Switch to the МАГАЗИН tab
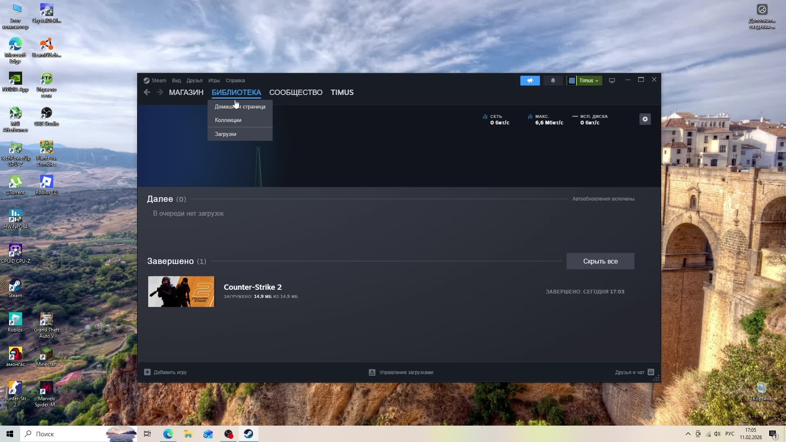 pos(186,92)
